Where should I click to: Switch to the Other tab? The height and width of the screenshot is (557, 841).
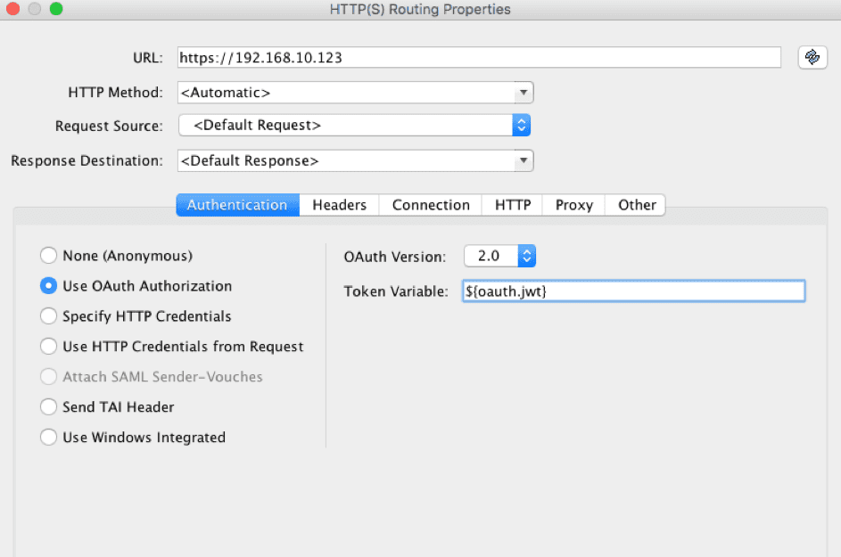635,205
